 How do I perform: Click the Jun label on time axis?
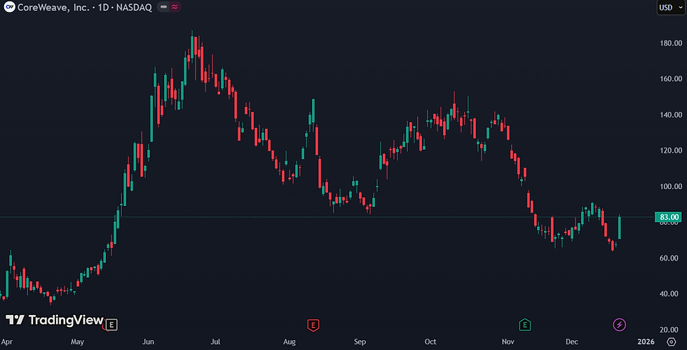click(148, 342)
